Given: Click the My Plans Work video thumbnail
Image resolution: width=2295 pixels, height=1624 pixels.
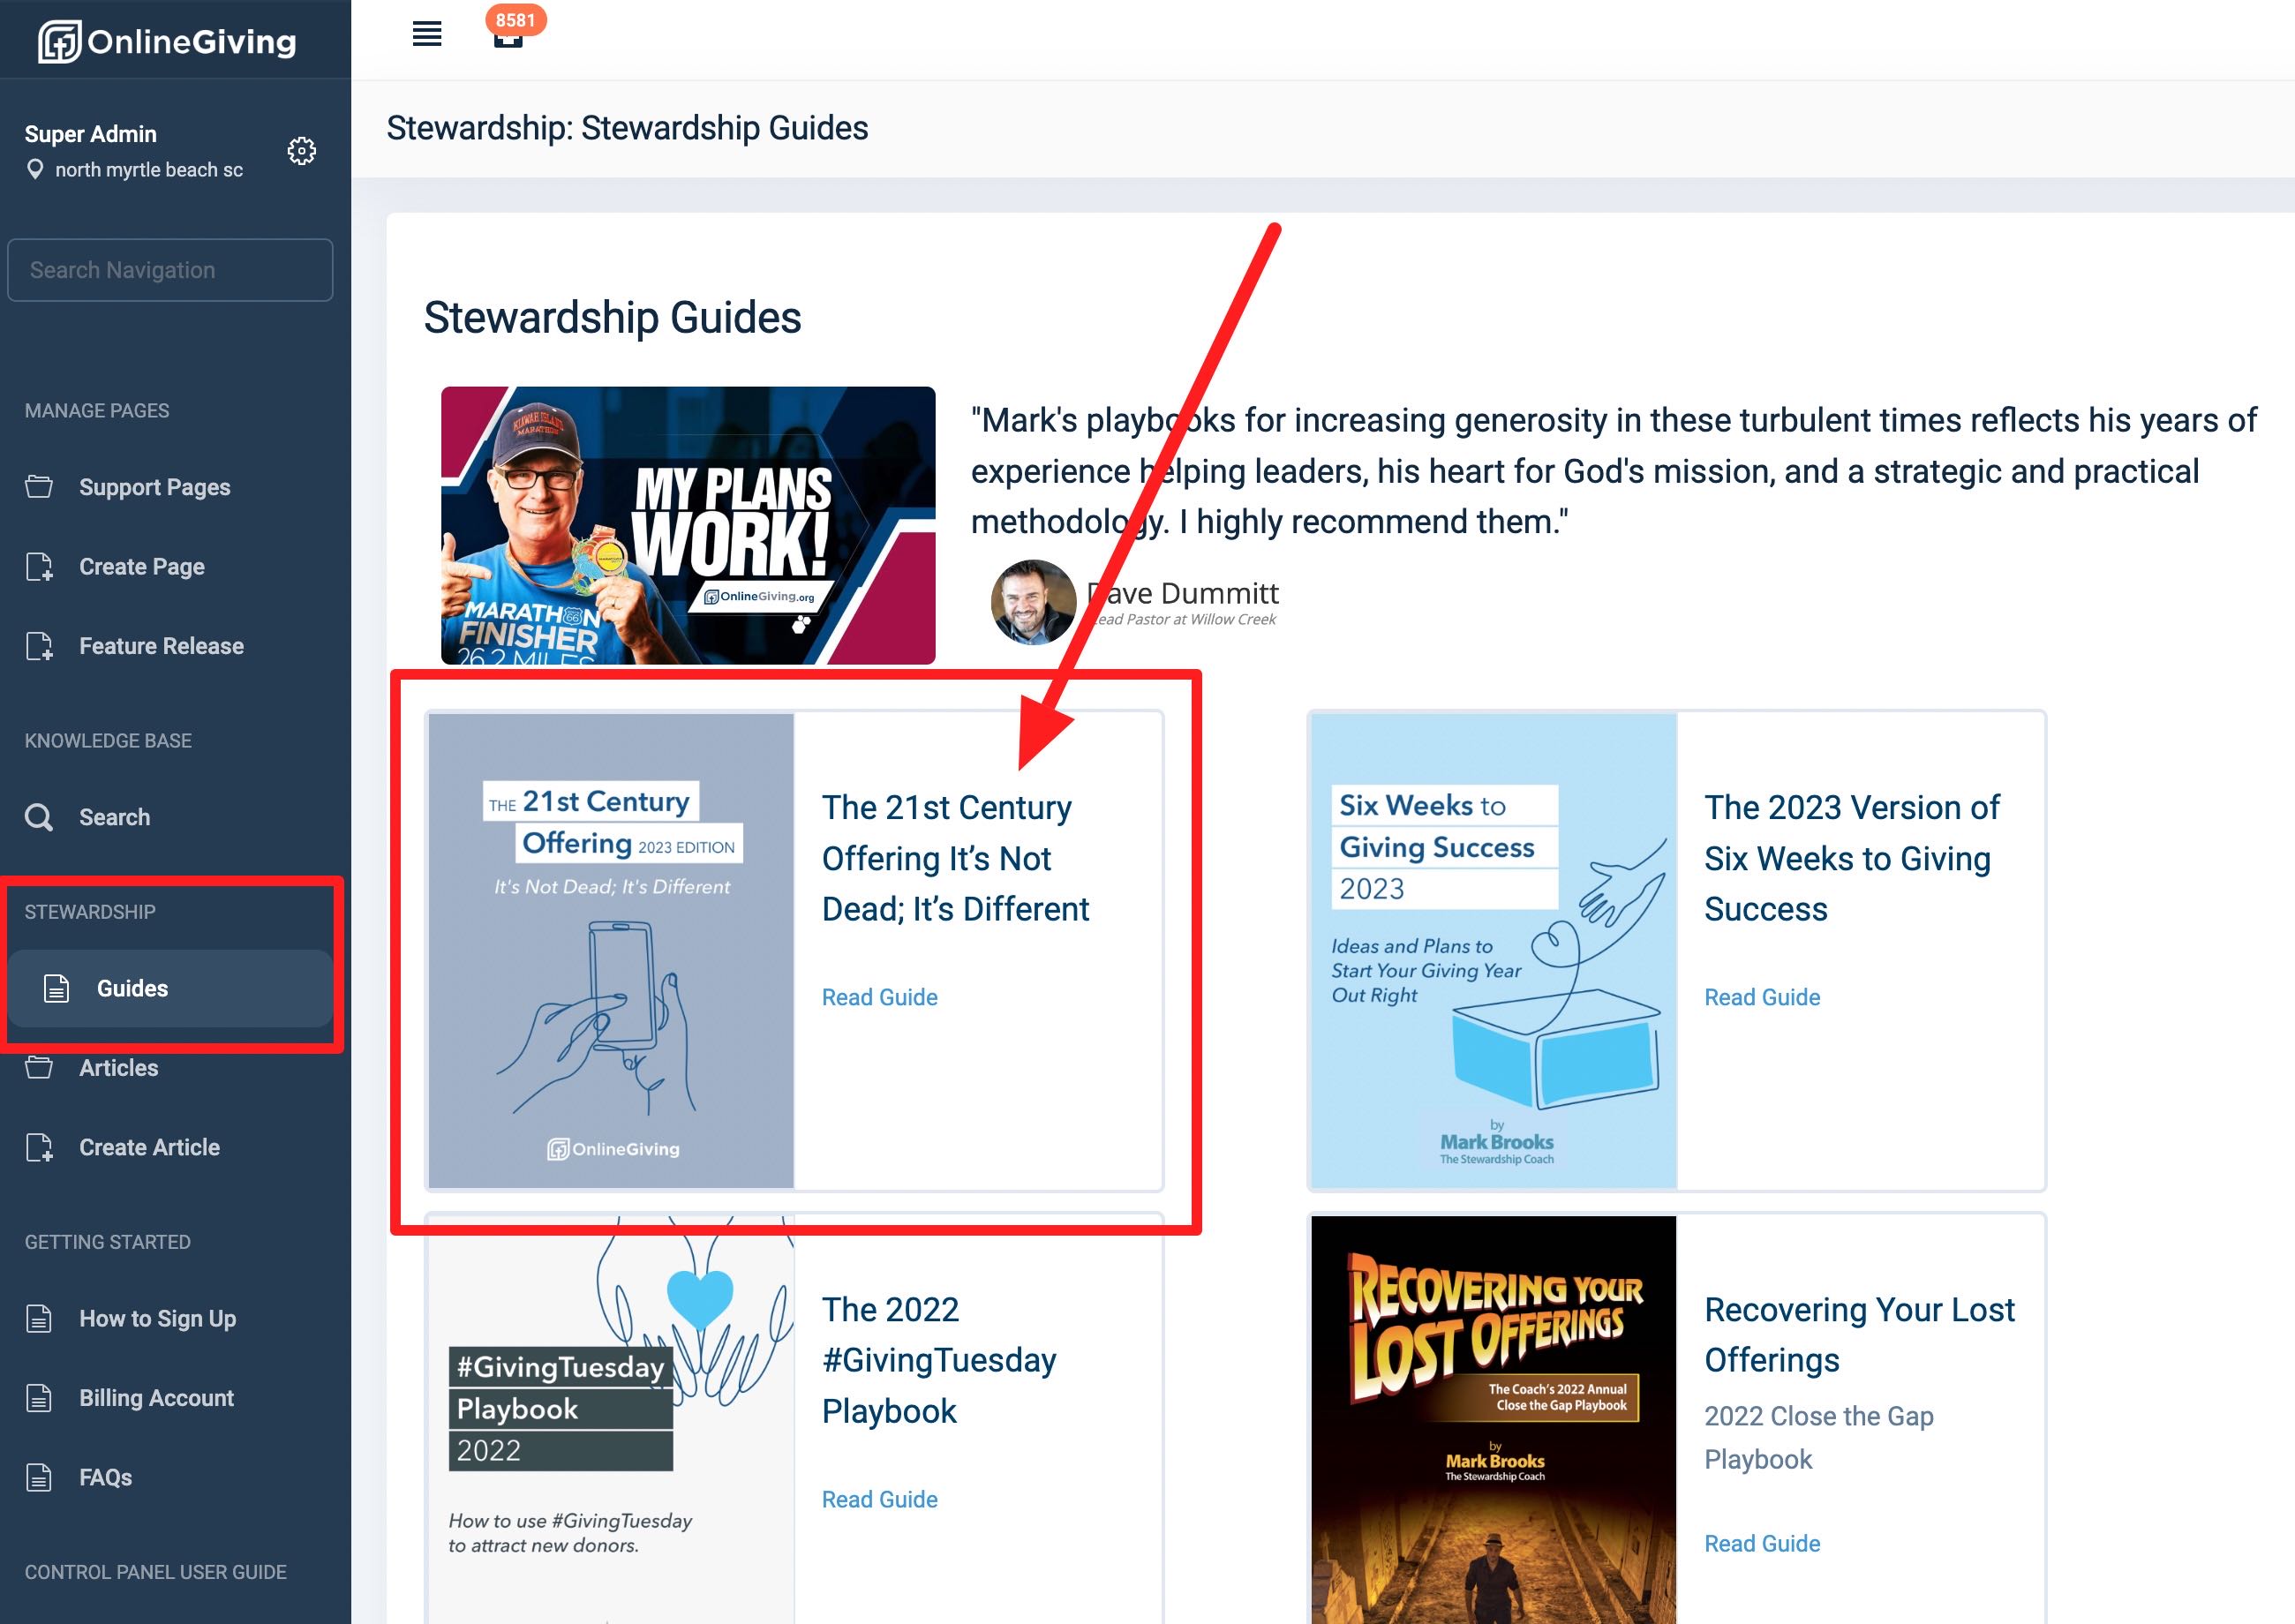Looking at the screenshot, I should (x=688, y=525).
